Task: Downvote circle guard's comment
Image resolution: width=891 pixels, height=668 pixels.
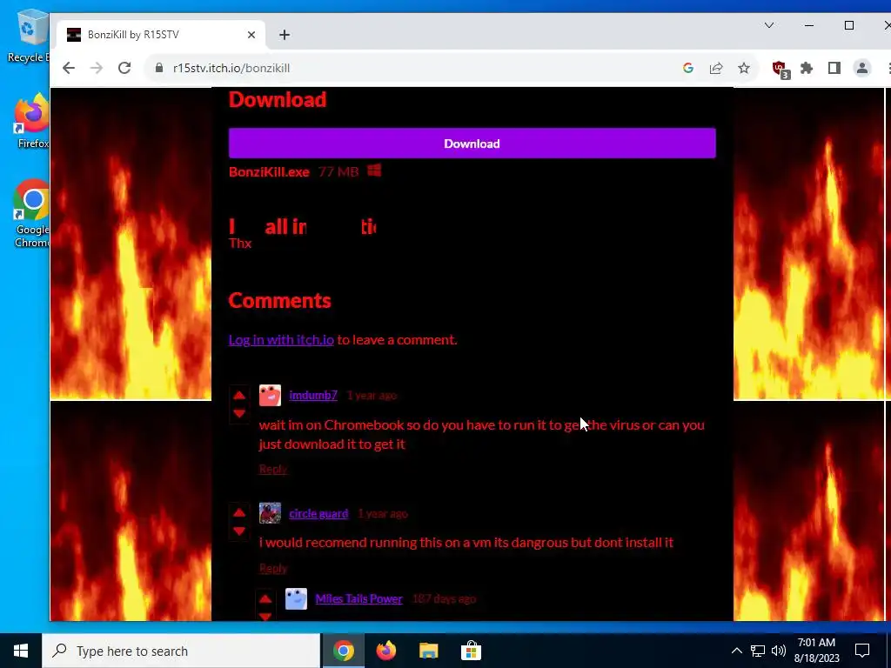Action: [239, 531]
